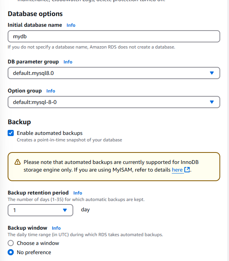The width and height of the screenshot is (229, 261).
Task: Click the external link icon beside "here"
Action: pos(187,170)
